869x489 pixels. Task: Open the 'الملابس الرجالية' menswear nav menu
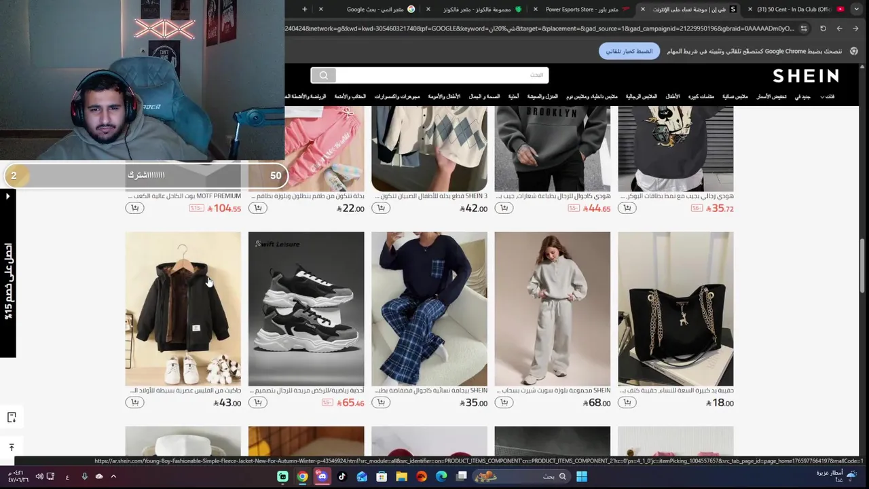coord(641,96)
